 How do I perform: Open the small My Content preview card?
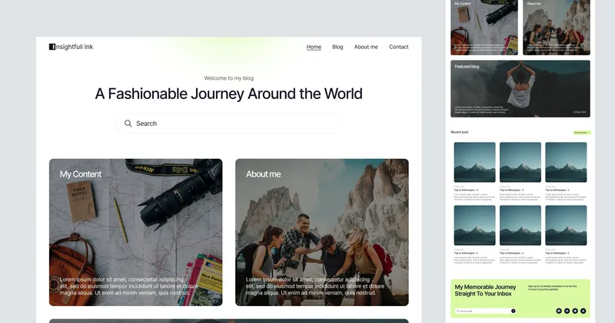(x=484, y=27)
